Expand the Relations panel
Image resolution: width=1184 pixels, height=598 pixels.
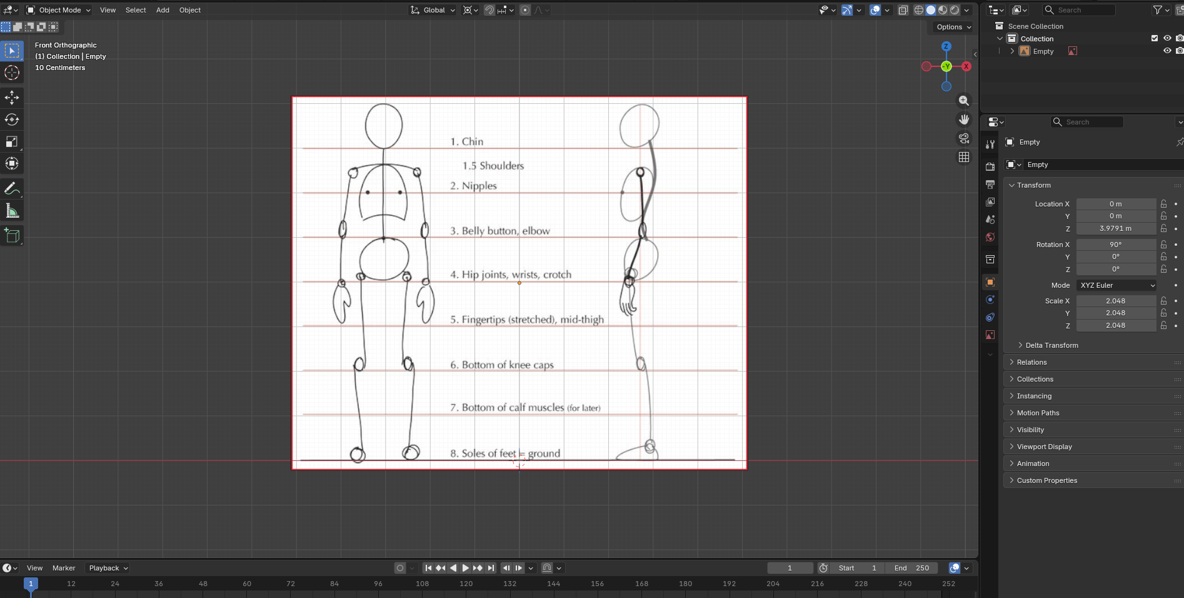tap(1031, 362)
